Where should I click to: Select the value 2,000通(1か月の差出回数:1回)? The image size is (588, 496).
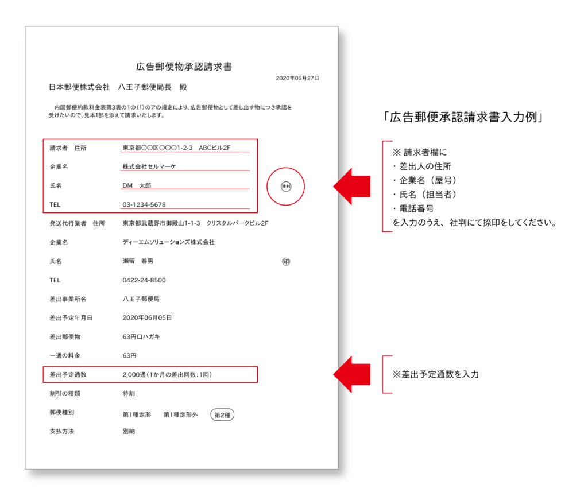(167, 374)
